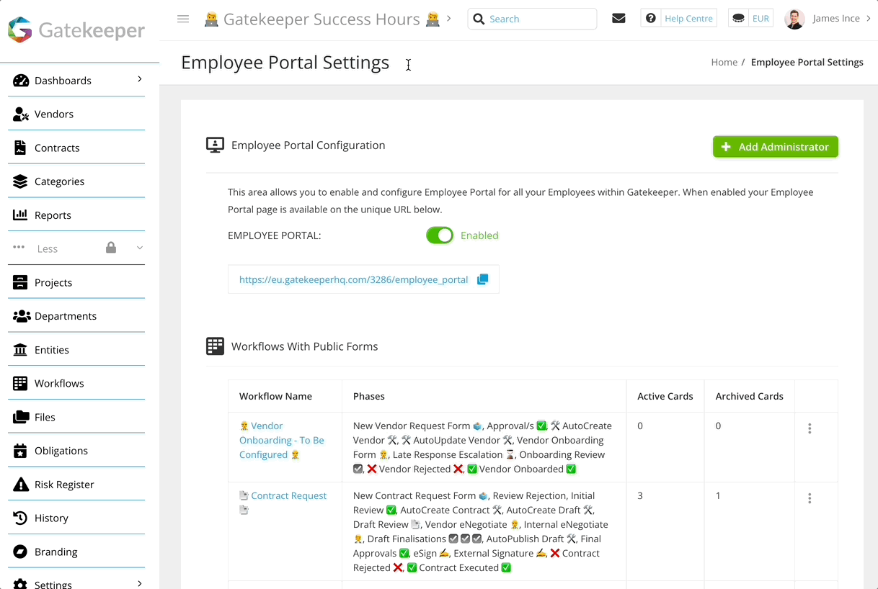Viewport: 878px width, 589px height.
Task: Click the Home breadcrumb link
Action: tap(724, 62)
